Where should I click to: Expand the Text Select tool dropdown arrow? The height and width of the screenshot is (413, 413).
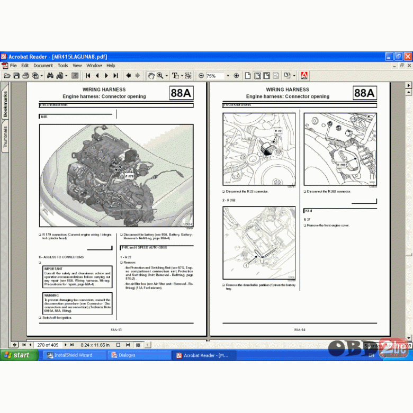coord(182,76)
